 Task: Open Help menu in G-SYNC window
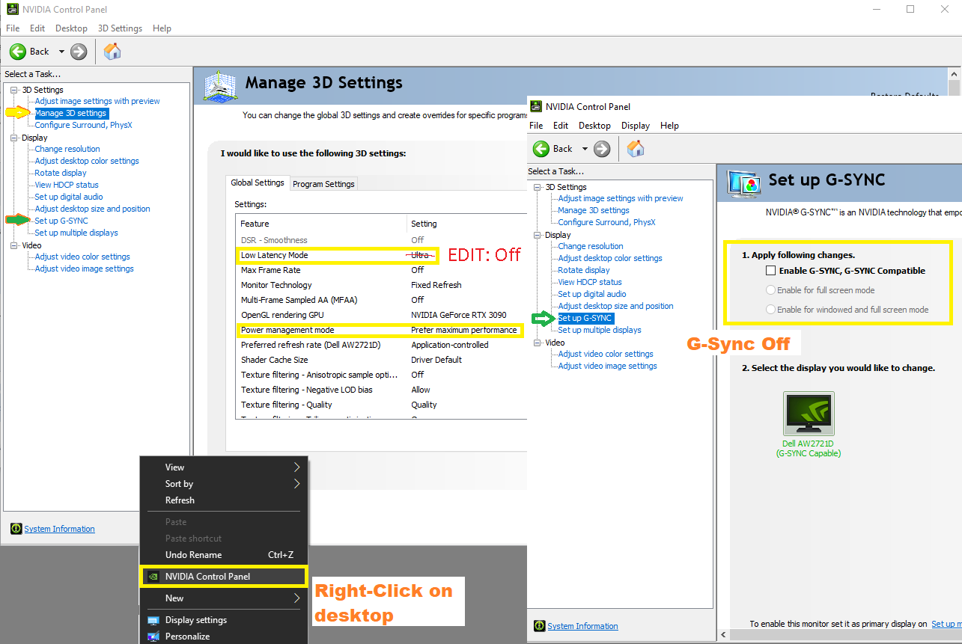(669, 126)
